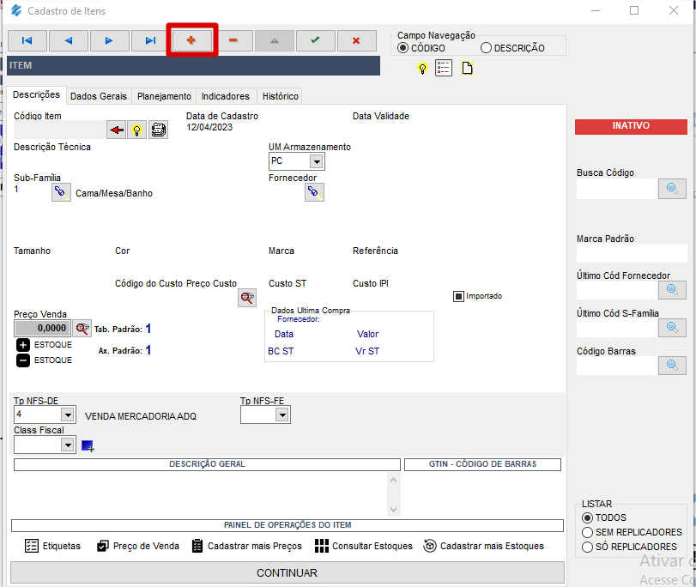Search by Busca Código magnifier
696x587 pixels.
(x=672, y=189)
